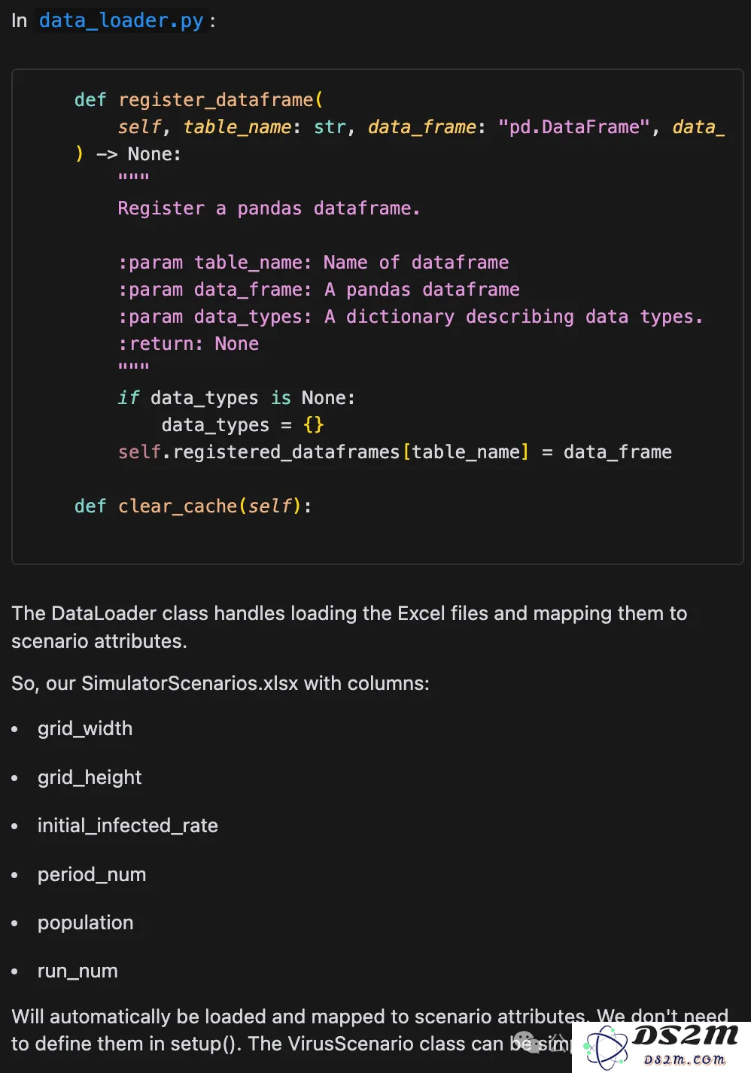Select the initial_infected_rate bullet item
This screenshot has width=751, height=1073.
click(128, 825)
